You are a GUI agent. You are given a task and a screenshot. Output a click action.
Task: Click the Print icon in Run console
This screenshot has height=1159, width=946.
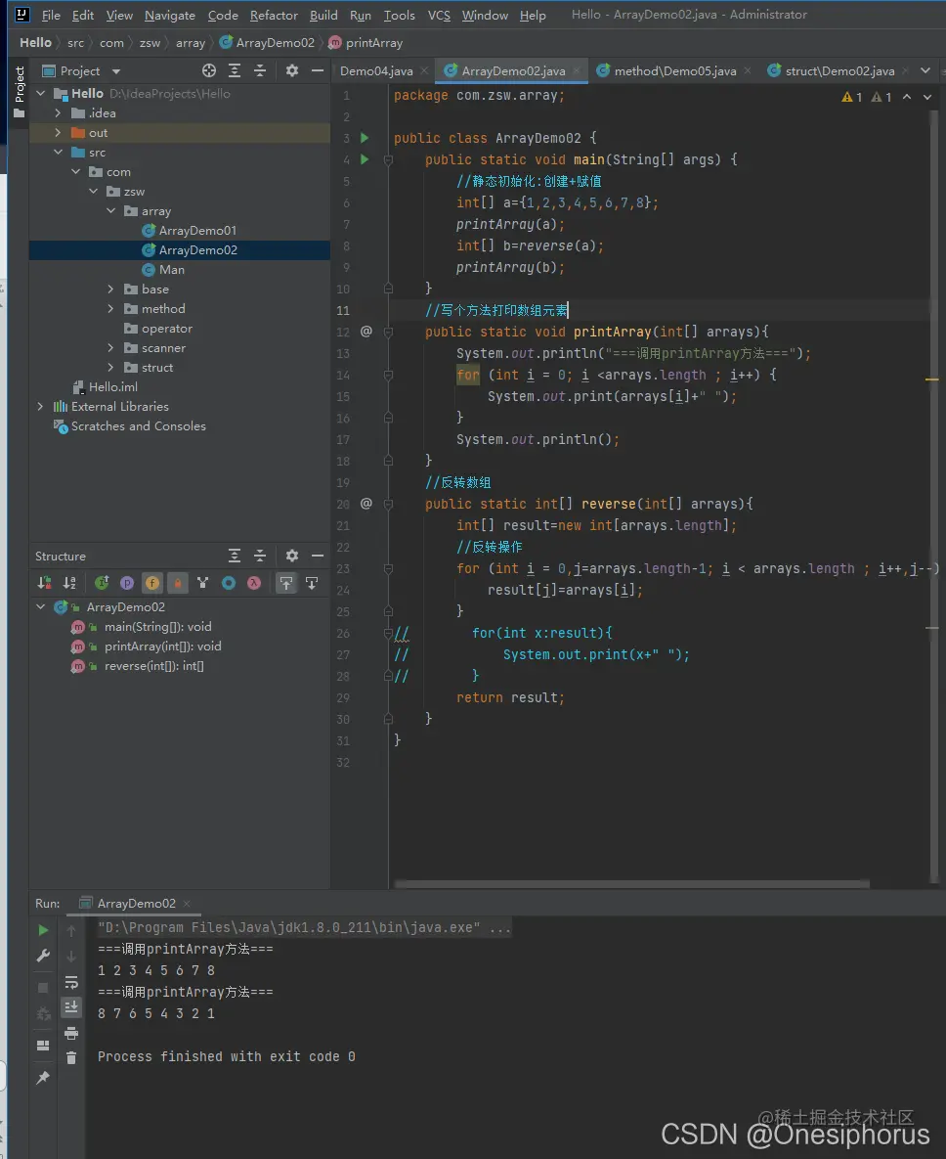tap(71, 1033)
